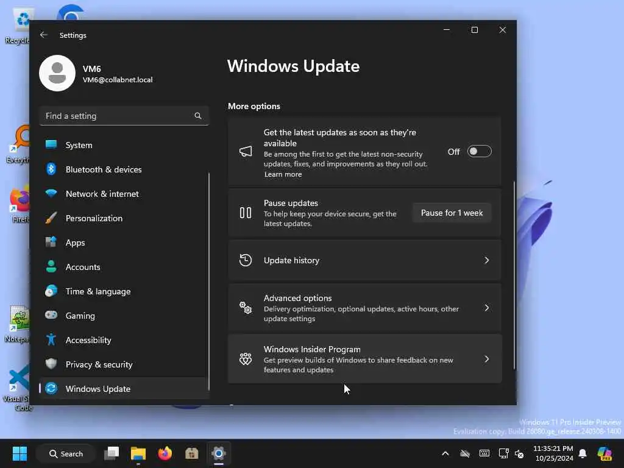This screenshot has width=624, height=468.
Task: Click the pause icon beside Pause updates
Action: point(246,213)
